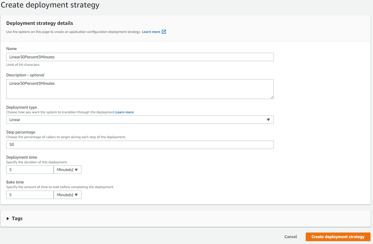Click the Deployment time value box
Image resolution: width=373 pixels, height=244 pixels.
pos(30,169)
